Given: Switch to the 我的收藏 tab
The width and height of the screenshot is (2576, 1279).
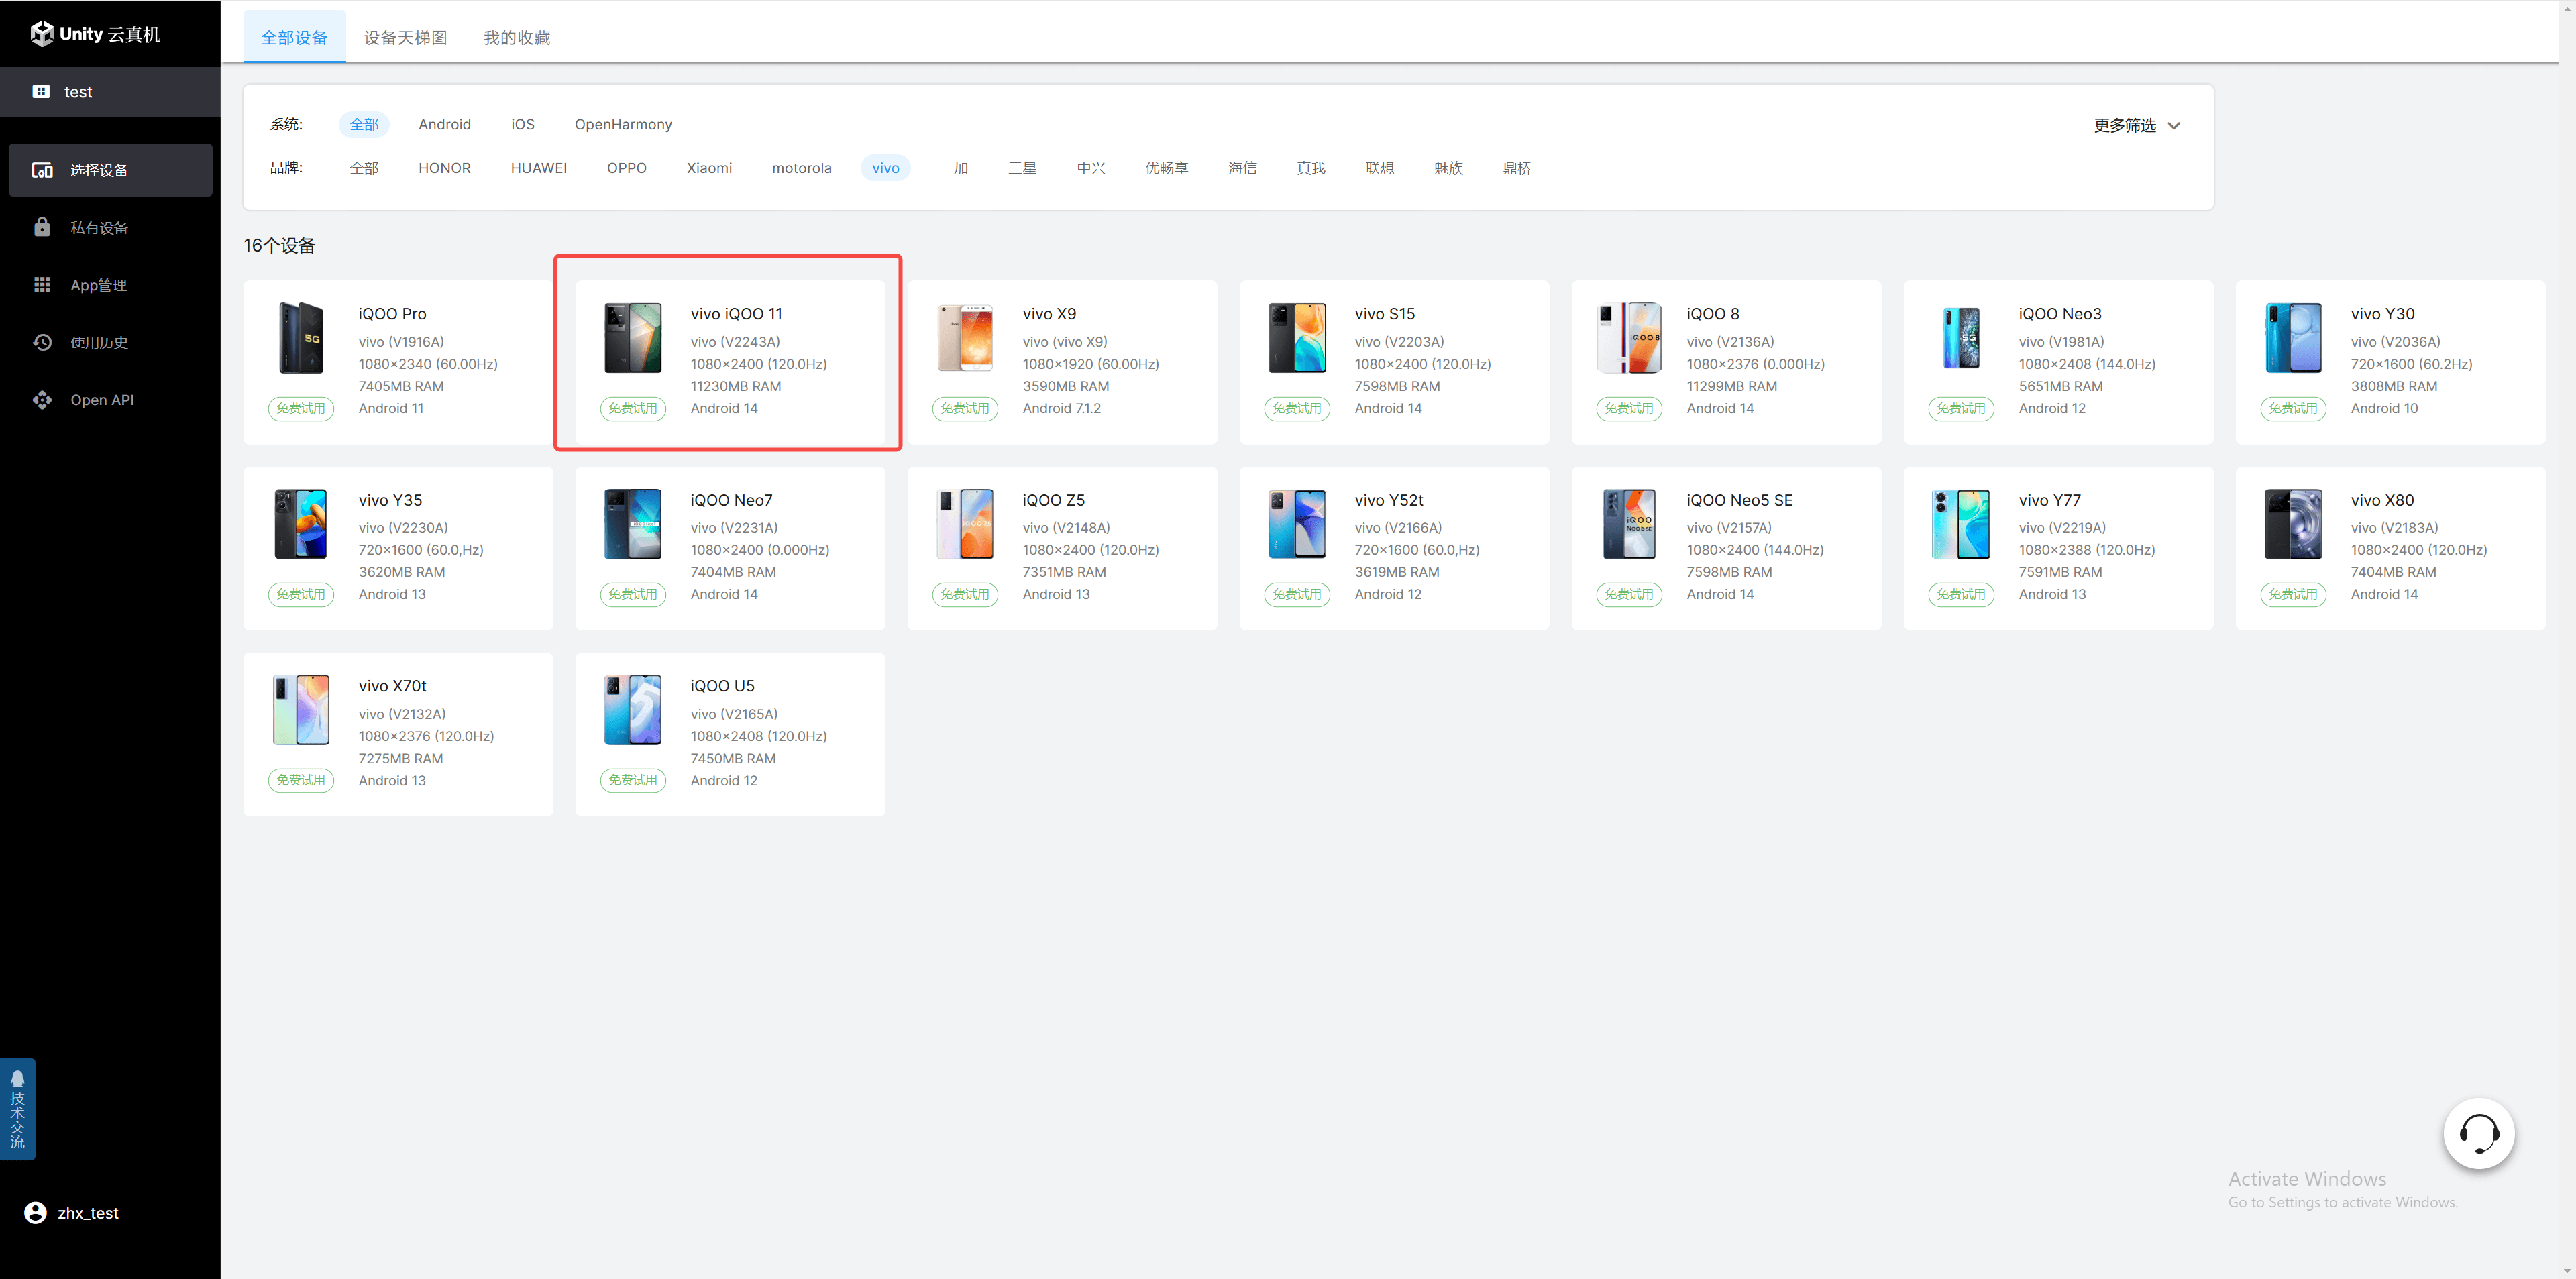Looking at the screenshot, I should tap(516, 38).
